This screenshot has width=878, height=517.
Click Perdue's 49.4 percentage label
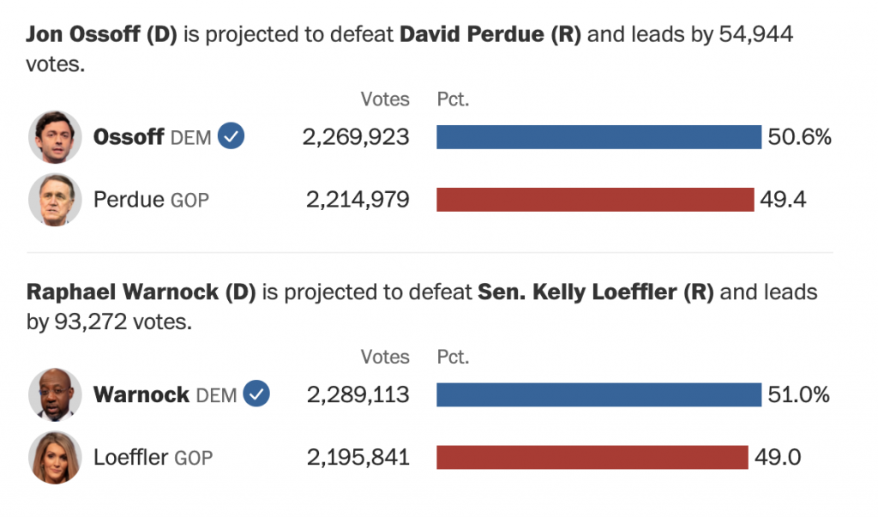tap(783, 201)
